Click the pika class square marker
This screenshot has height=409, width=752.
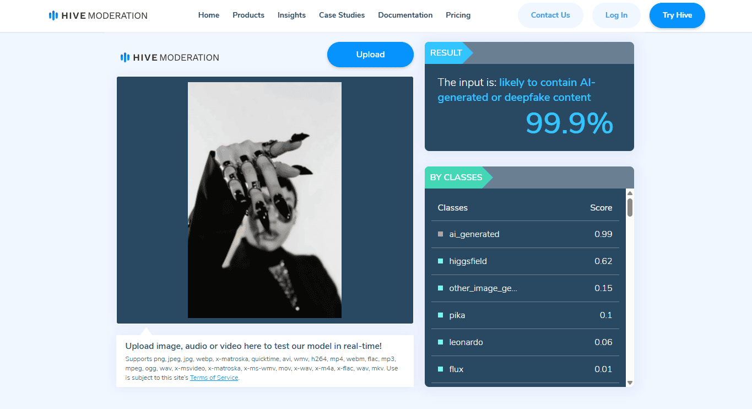[440, 315]
